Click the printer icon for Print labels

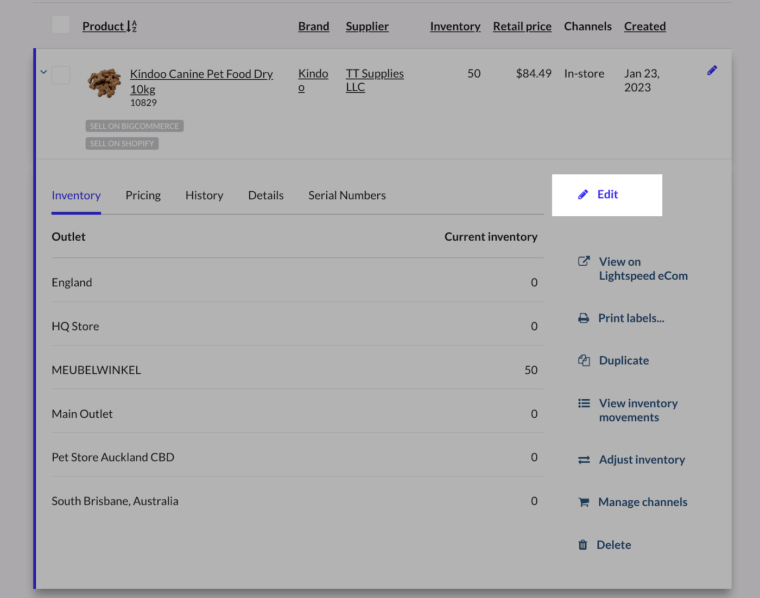(584, 318)
